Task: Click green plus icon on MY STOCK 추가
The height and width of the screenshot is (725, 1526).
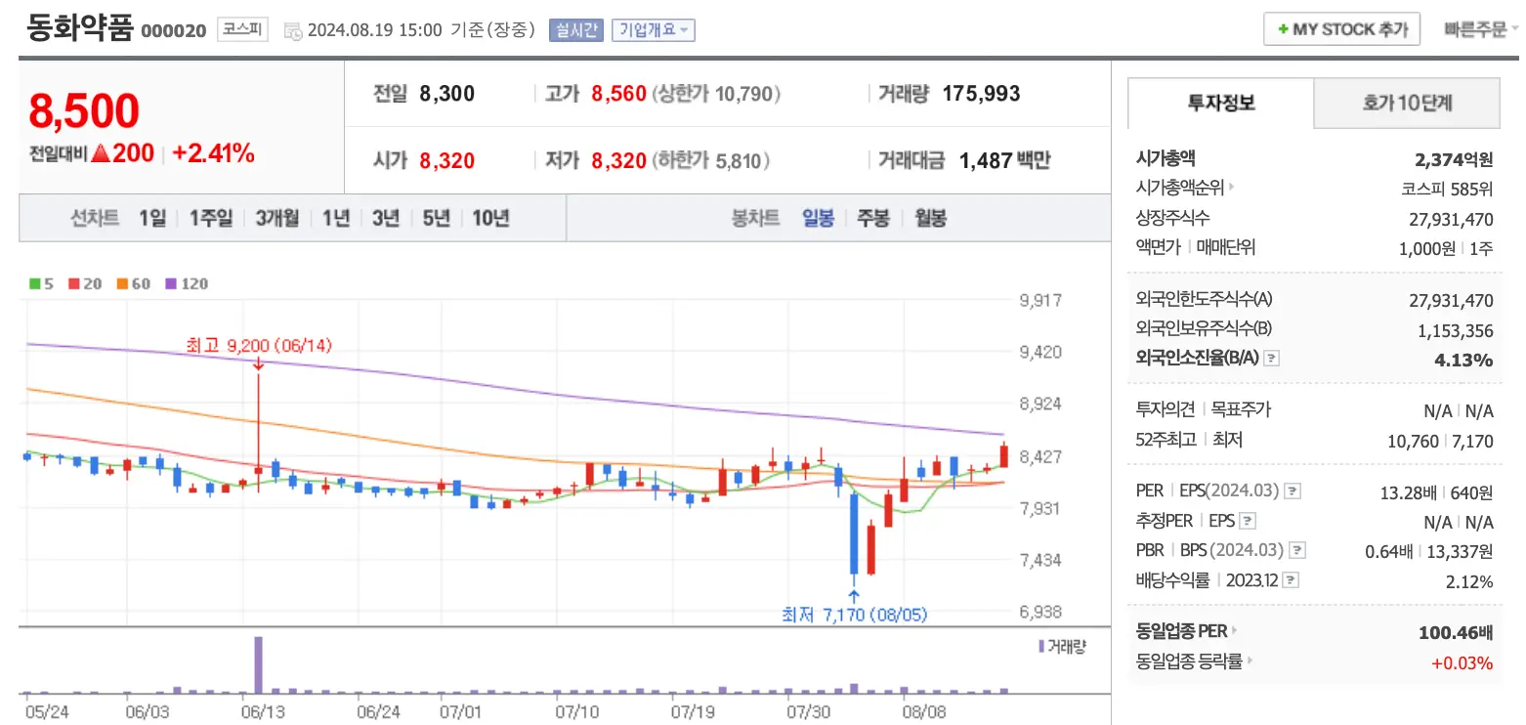Action: click(x=1283, y=29)
